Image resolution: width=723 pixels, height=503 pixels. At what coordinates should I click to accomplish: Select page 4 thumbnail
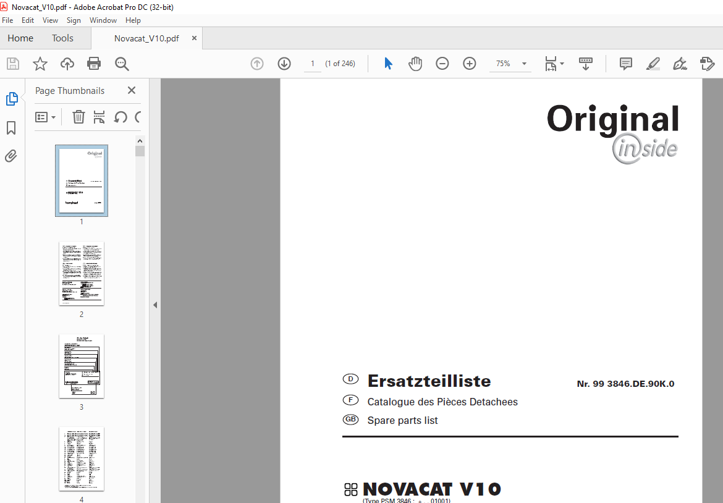tap(82, 459)
